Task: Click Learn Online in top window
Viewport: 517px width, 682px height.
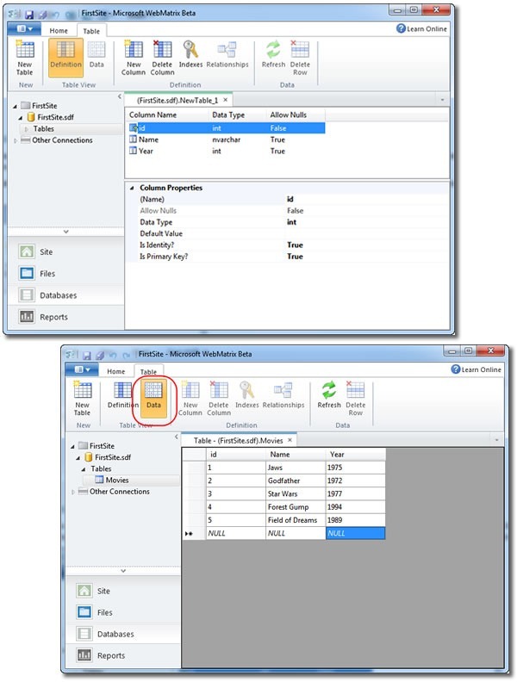Action: [x=421, y=28]
